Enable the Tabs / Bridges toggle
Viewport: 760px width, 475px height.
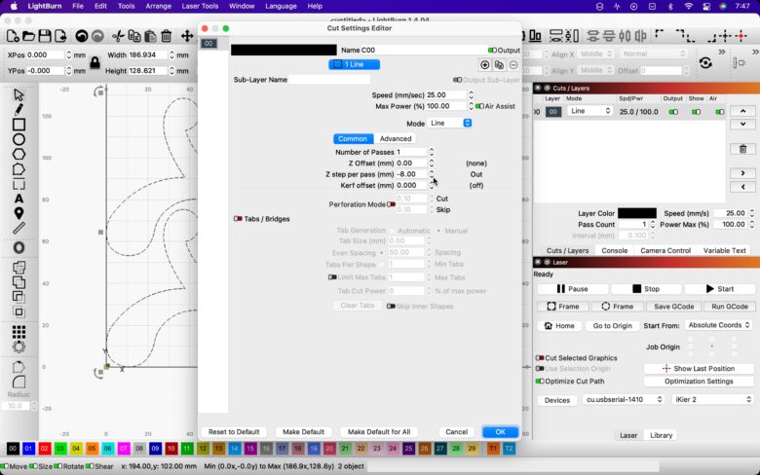click(x=238, y=219)
